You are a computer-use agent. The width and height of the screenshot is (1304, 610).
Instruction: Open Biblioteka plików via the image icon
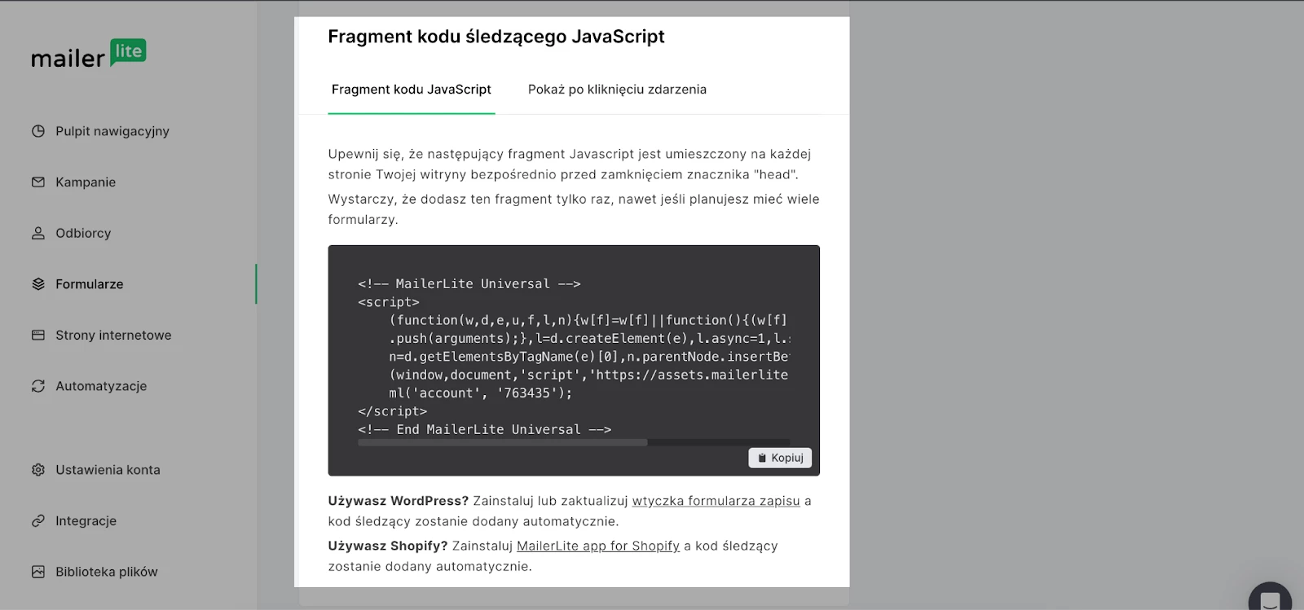[x=38, y=572]
